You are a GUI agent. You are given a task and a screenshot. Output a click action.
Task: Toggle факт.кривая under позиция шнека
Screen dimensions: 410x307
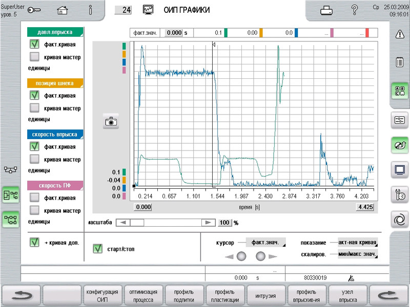click(x=34, y=95)
